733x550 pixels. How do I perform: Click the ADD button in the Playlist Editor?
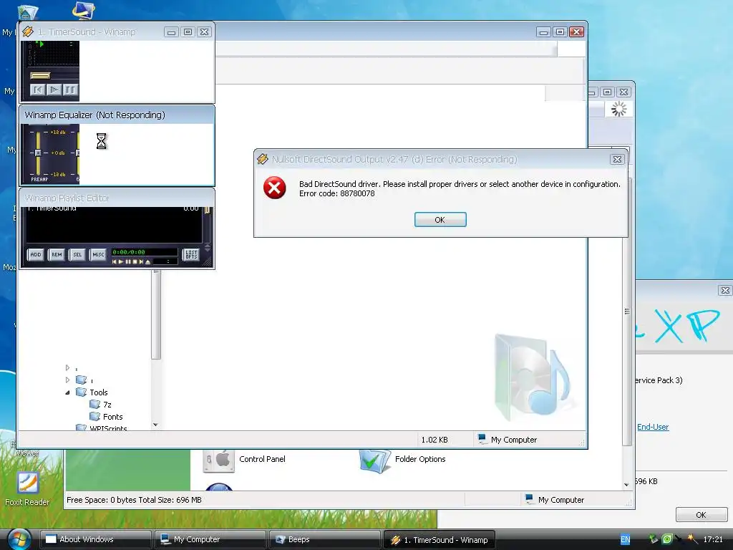click(36, 255)
